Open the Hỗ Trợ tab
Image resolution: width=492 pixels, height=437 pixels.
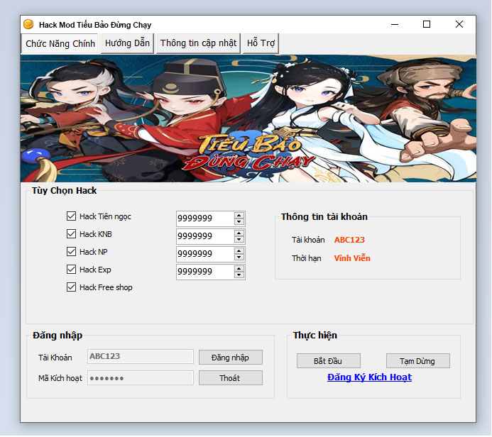(x=261, y=43)
